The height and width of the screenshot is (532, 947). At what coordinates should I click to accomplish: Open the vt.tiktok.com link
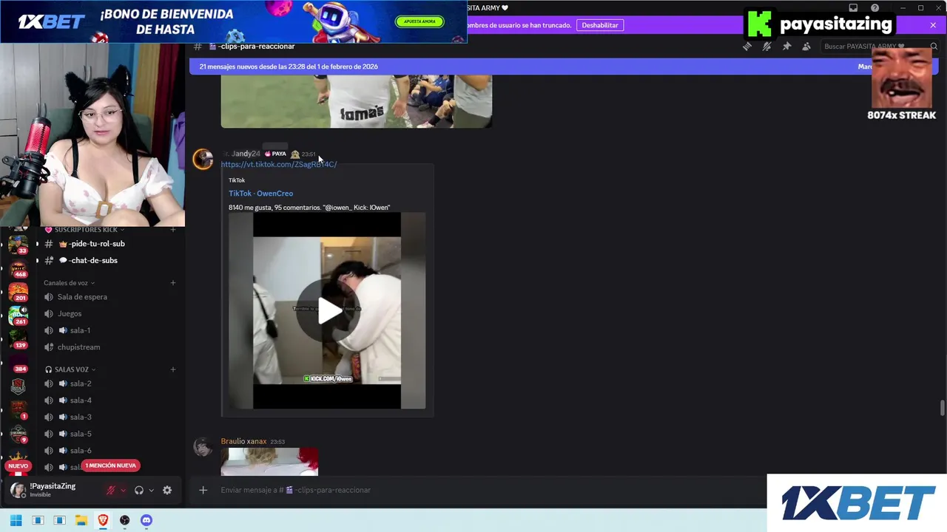(279, 164)
